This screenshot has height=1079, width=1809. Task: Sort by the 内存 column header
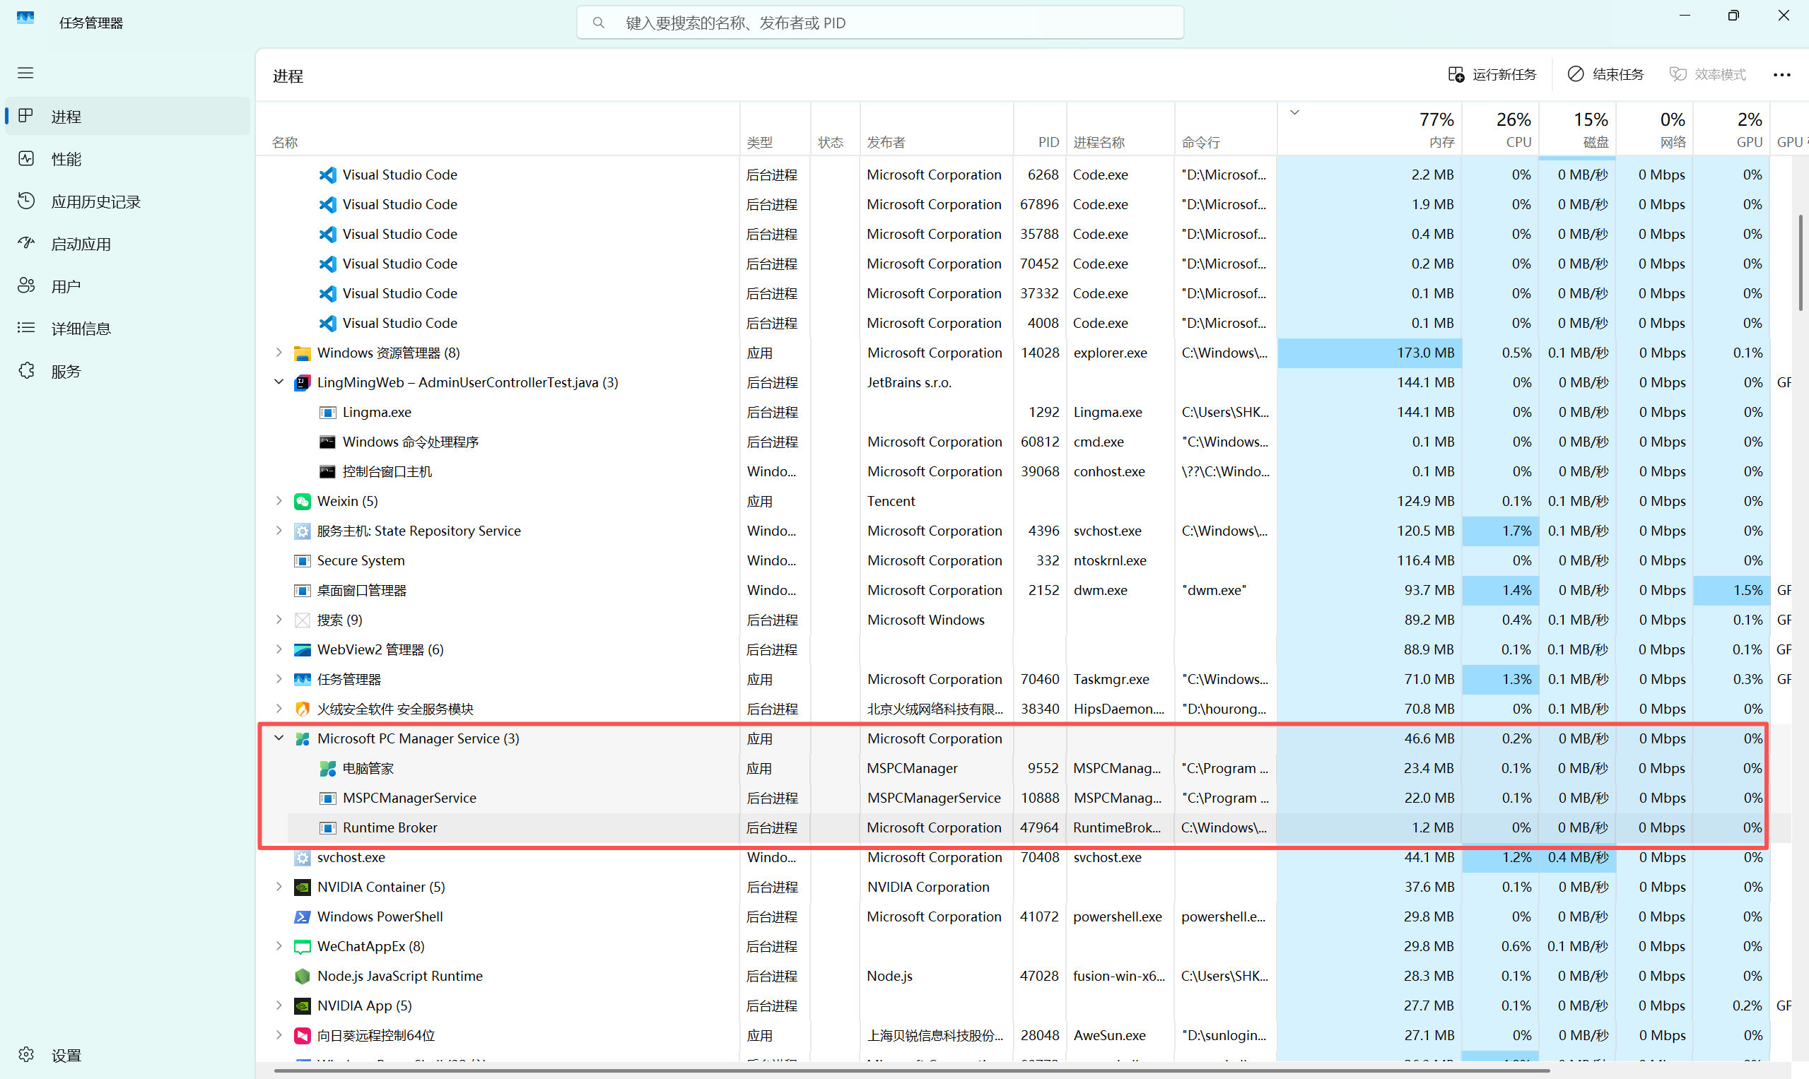pyautogui.click(x=1369, y=129)
